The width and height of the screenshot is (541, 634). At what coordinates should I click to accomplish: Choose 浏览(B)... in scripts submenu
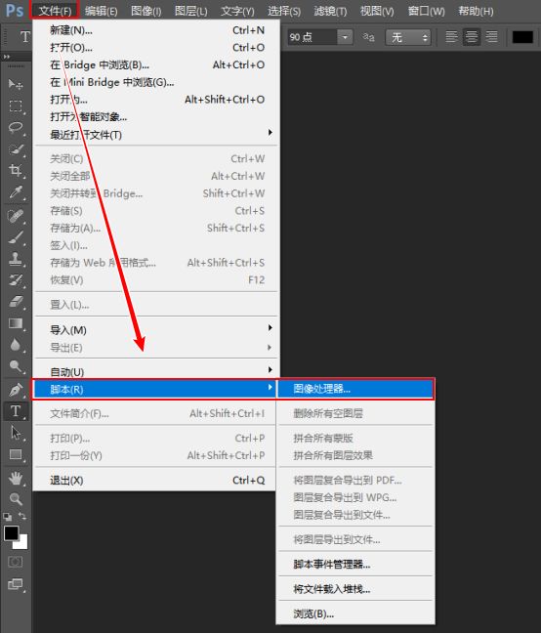[x=355, y=613]
